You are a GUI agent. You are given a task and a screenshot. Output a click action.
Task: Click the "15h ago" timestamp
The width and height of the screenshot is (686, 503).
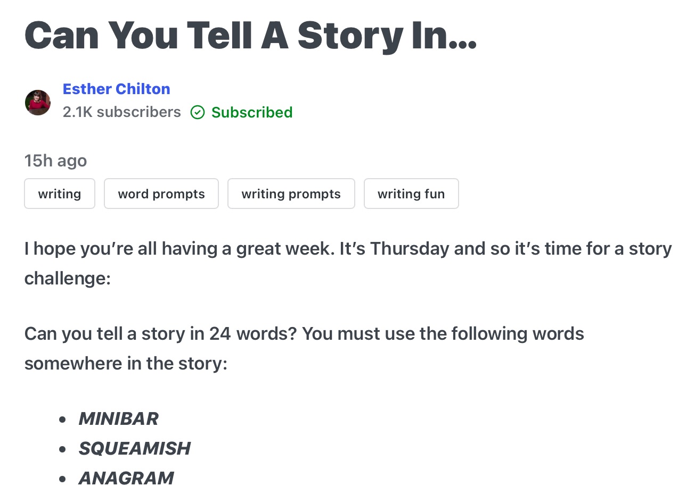coord(55,160)
